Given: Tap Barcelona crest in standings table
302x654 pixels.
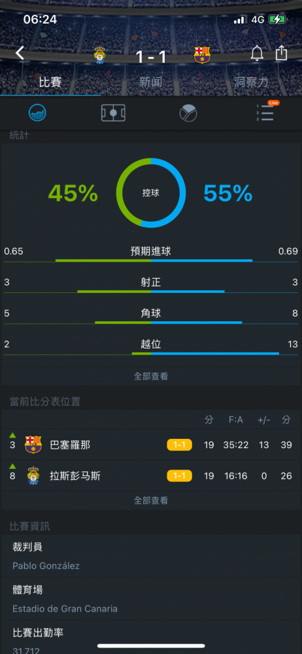Looking at the screenshot, I should pyautogui.click(x=33, y=445).
